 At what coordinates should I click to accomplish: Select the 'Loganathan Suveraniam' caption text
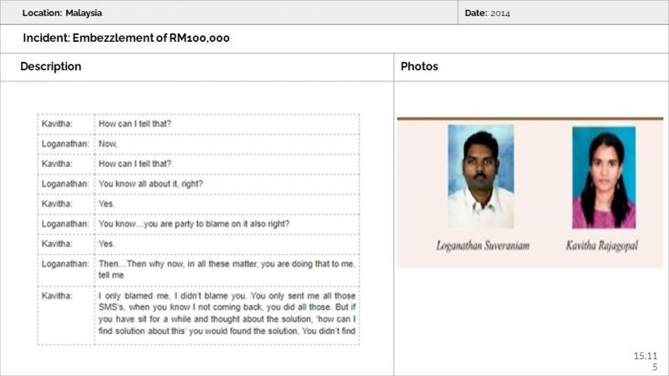pos(480,246)
